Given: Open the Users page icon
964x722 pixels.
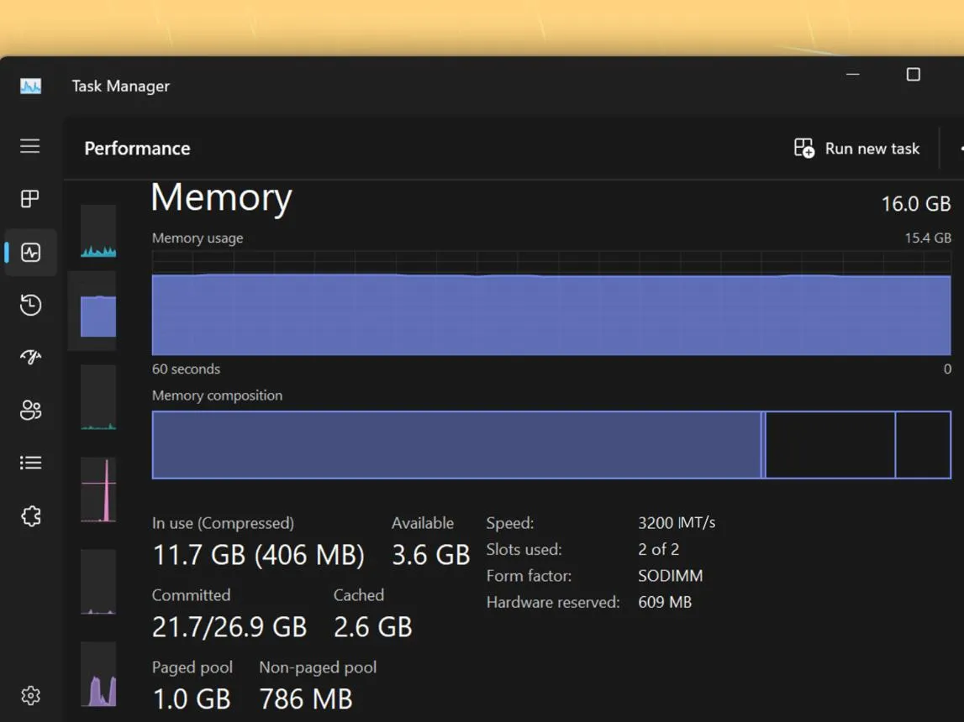Looking at the screenshot, I should point(30,411).
